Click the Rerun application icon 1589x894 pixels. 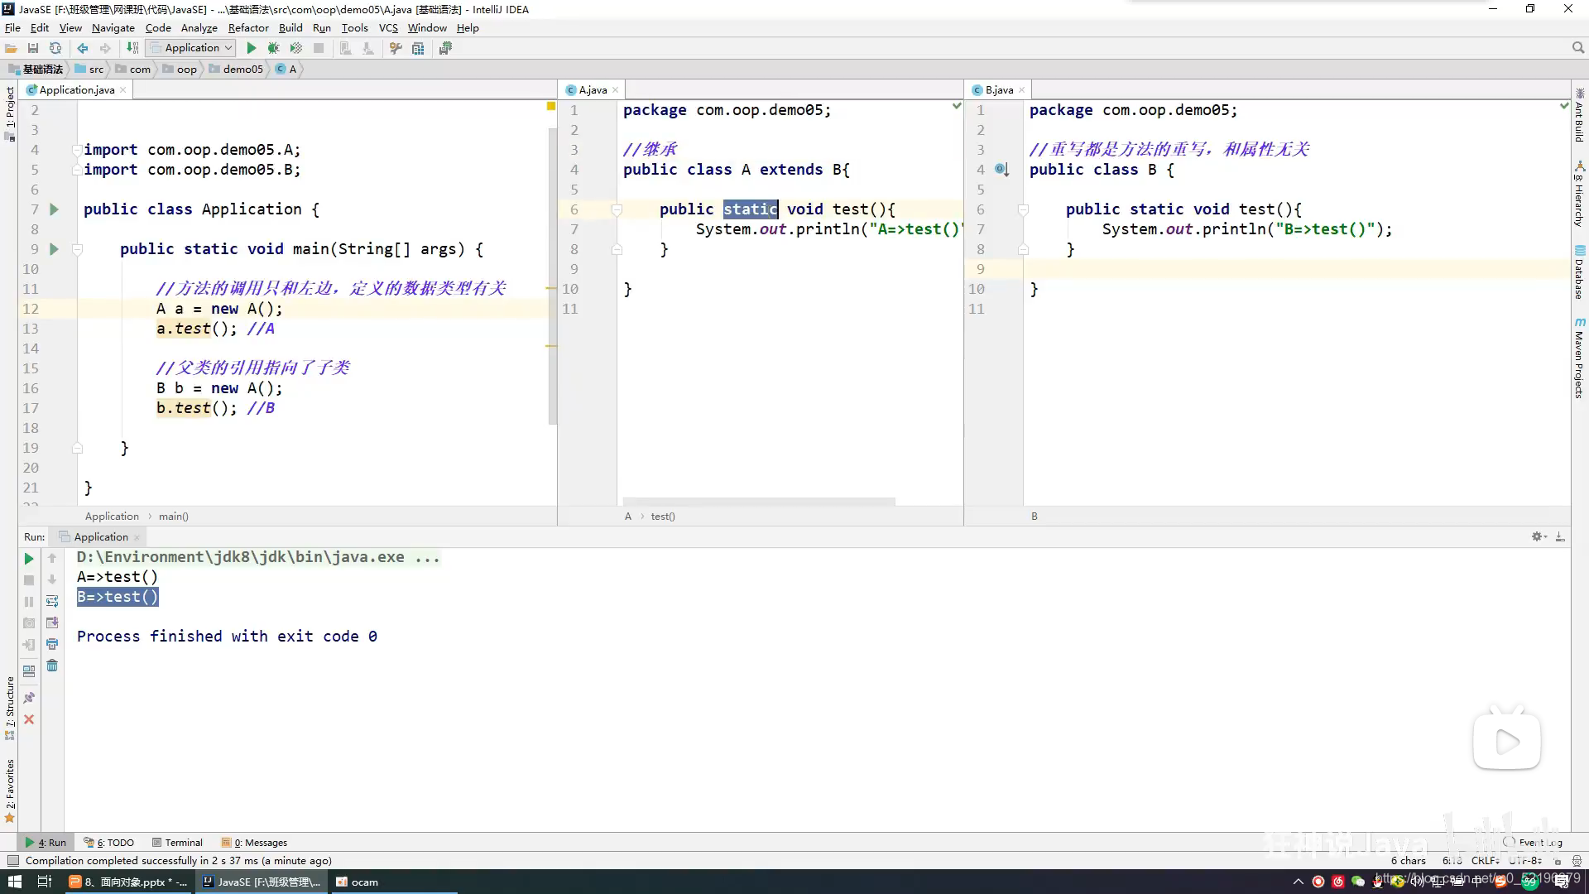point(28,558)
